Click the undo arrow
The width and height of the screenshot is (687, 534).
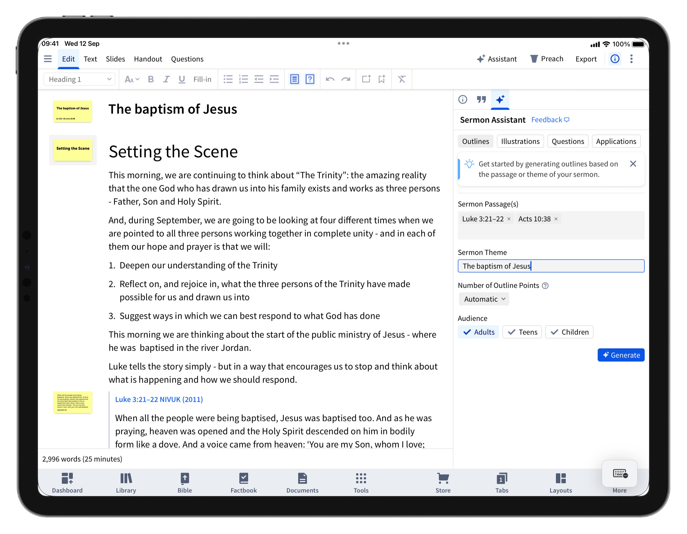coord(330,79)
